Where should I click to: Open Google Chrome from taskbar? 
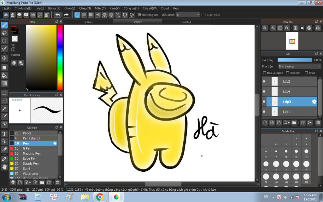point(100,197)
